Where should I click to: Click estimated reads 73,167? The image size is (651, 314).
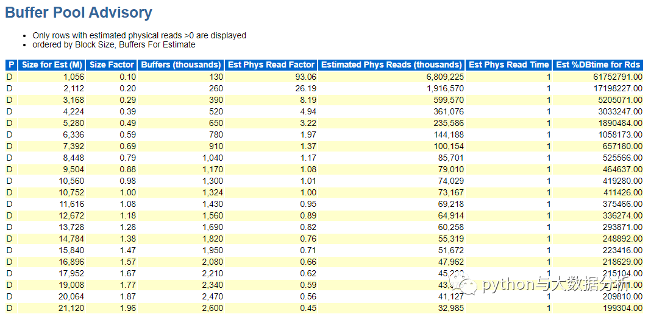coord(451,193)
